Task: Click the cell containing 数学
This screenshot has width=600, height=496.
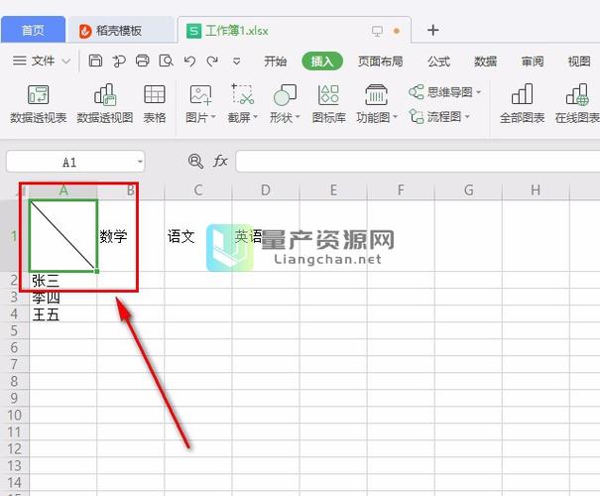Action: (x=131, y=236)
